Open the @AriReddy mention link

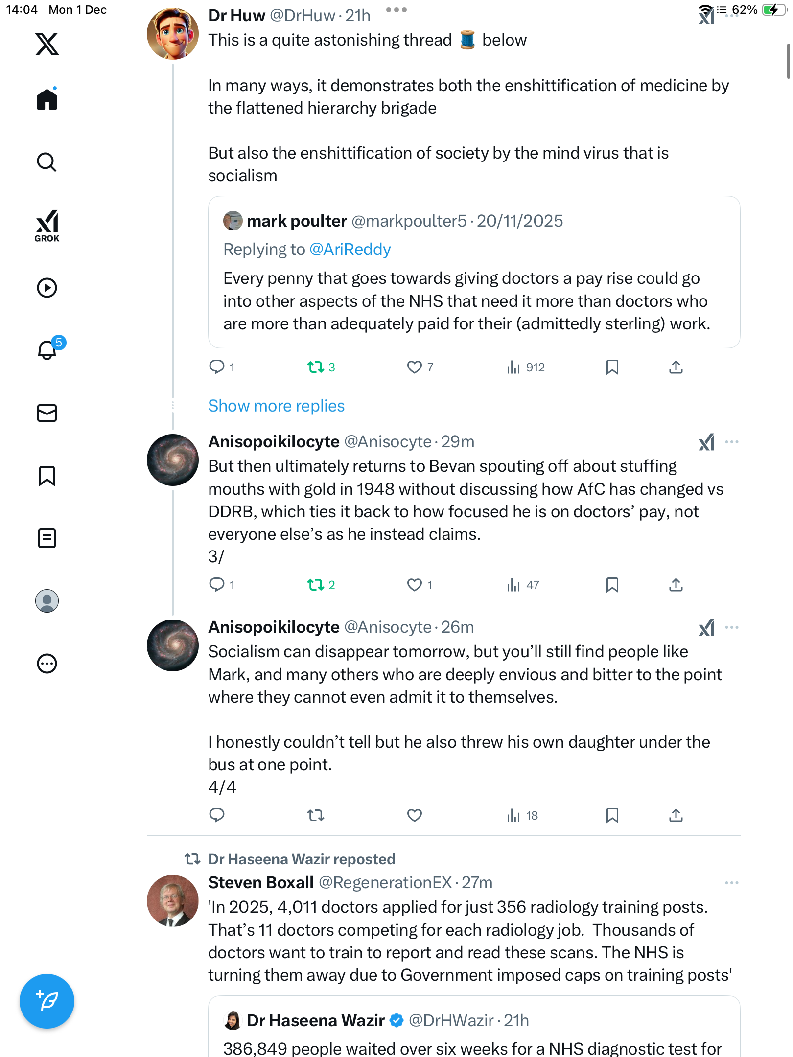(350, 250)
